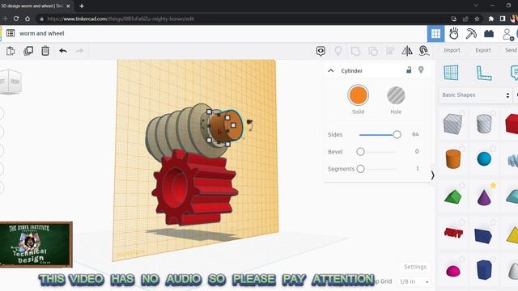Open the Basic Shapes library dropdown

coord(475,95)
